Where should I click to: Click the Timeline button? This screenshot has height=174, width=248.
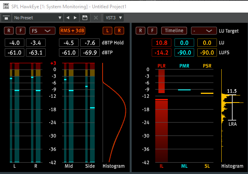(174, 31)
